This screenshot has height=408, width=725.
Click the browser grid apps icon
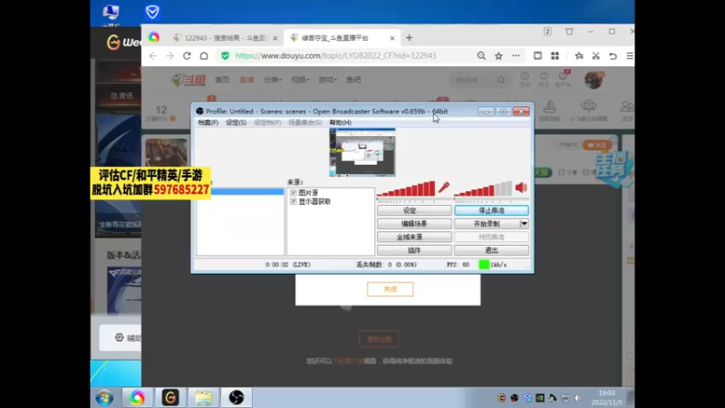click(x=555, y=56)
